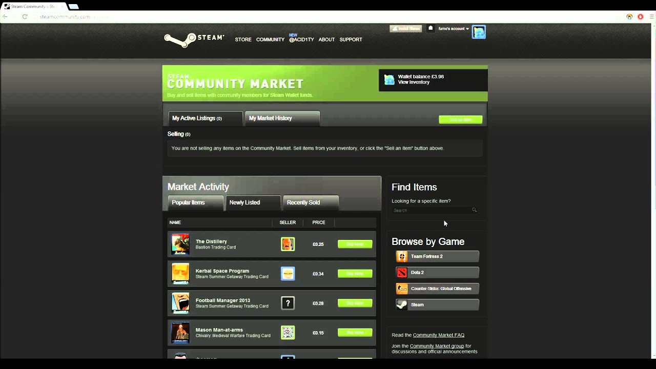656x369 pixels.
Task: Click the Counter-Strike: Global Offensive game icon
Action: [402, 289]
